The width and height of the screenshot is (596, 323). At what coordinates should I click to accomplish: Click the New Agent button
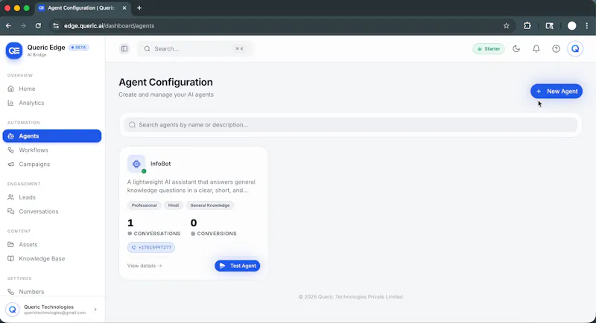tap(557, 91)
